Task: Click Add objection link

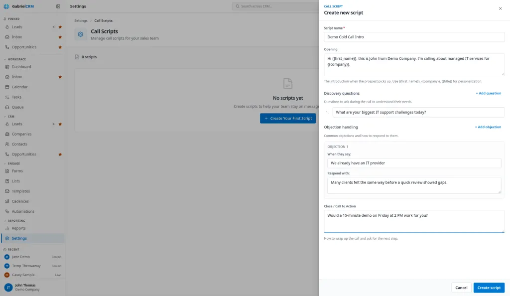Action: pos(488,127)
